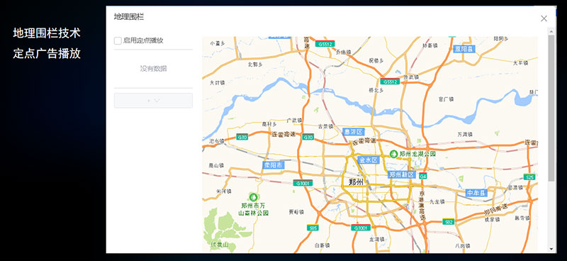Enable the 启用定点播放 checkbox
The width and height of the screenshot is (567, 261).
(x=118, y=40)
